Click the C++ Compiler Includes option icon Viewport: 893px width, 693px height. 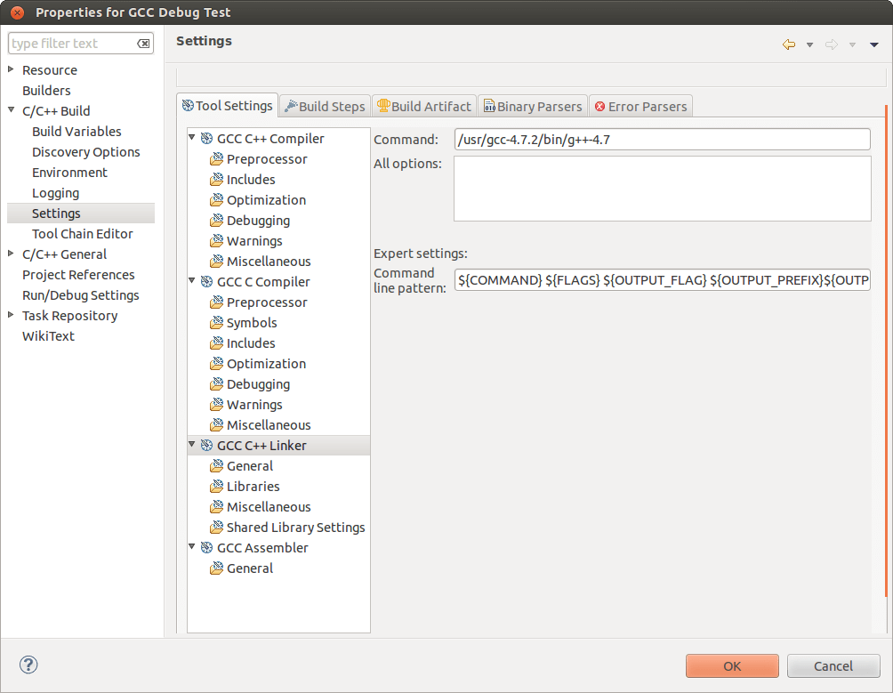click(216, 180)
